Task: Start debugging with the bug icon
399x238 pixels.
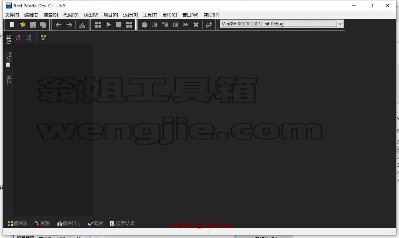Action: pos(144,25)
